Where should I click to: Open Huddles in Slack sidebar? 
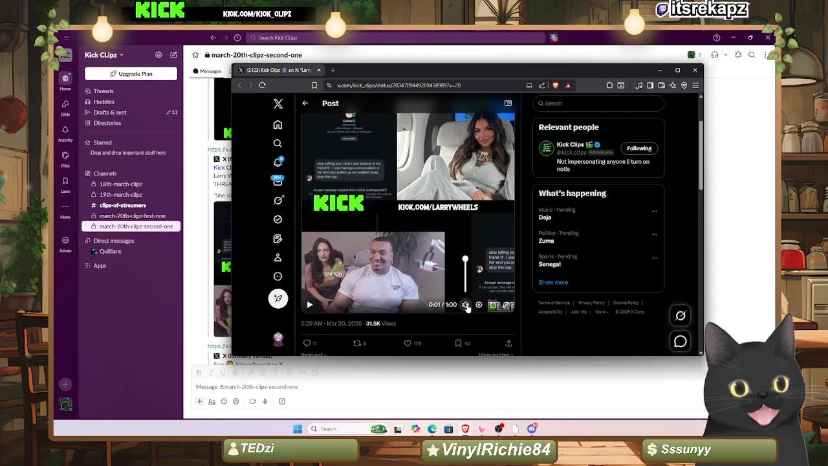pos(103,102)
